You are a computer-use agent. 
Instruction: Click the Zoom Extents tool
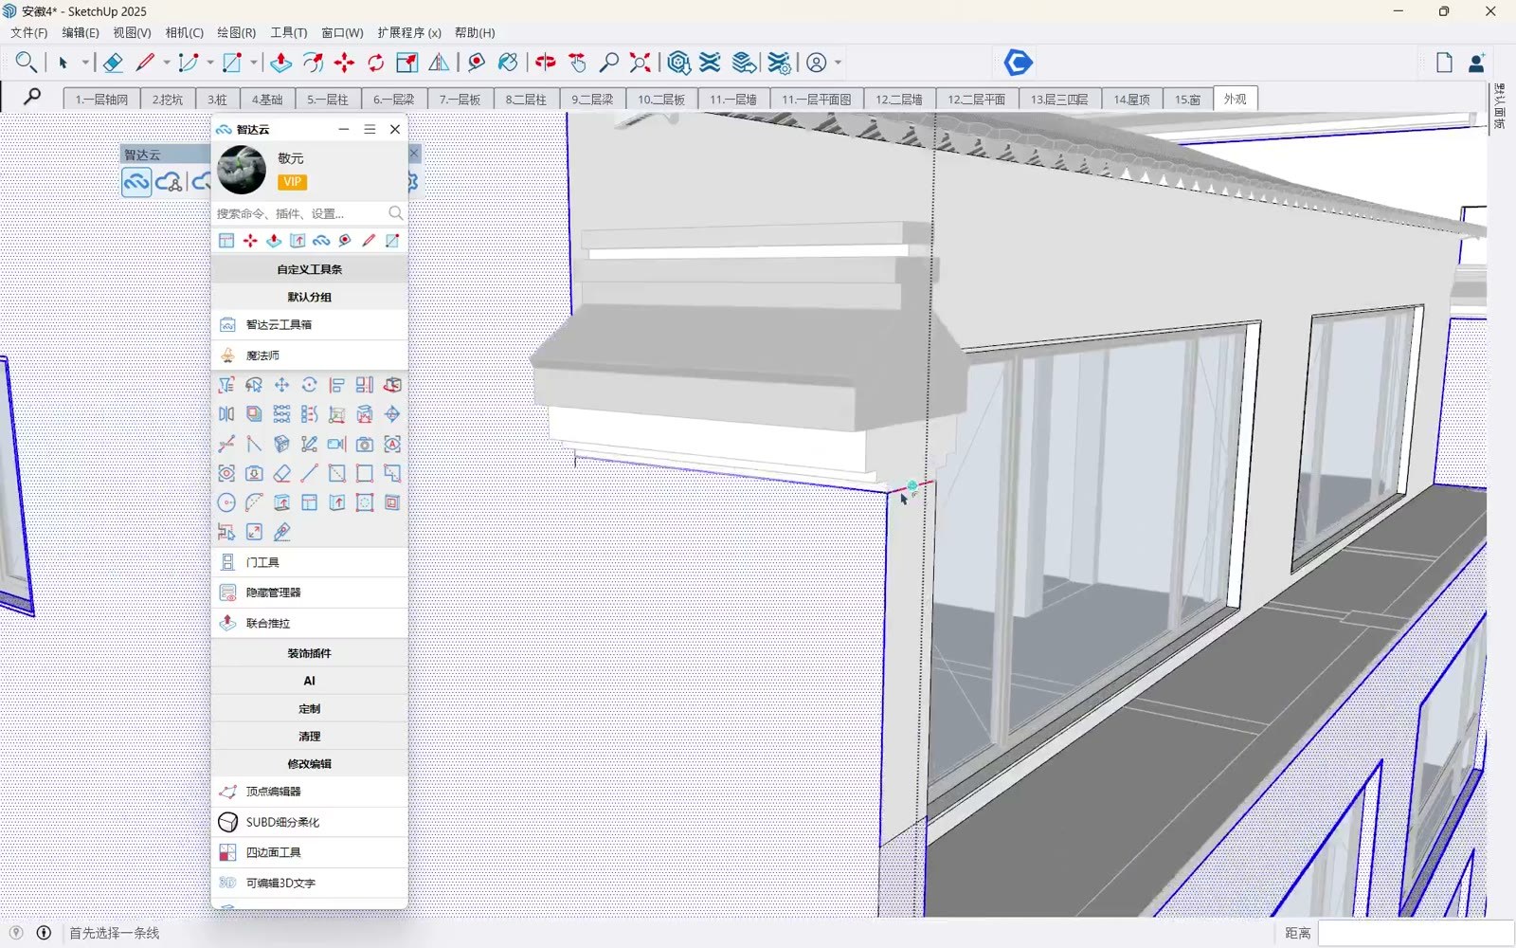tap(641, 63)
